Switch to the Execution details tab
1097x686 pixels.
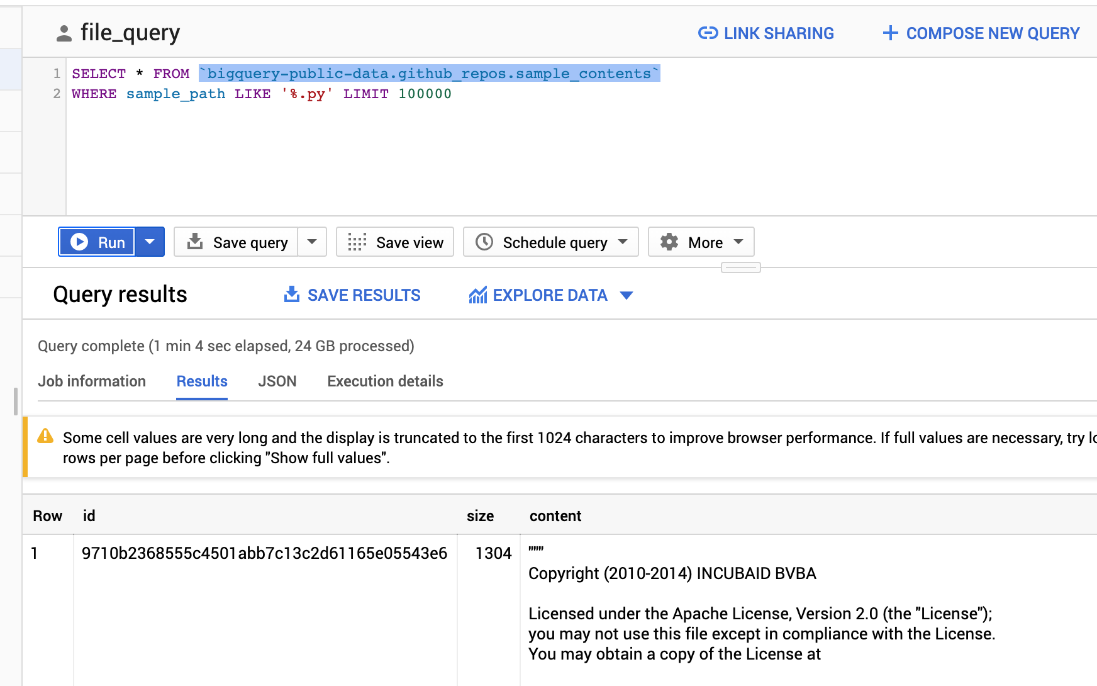tap(385, 381)
